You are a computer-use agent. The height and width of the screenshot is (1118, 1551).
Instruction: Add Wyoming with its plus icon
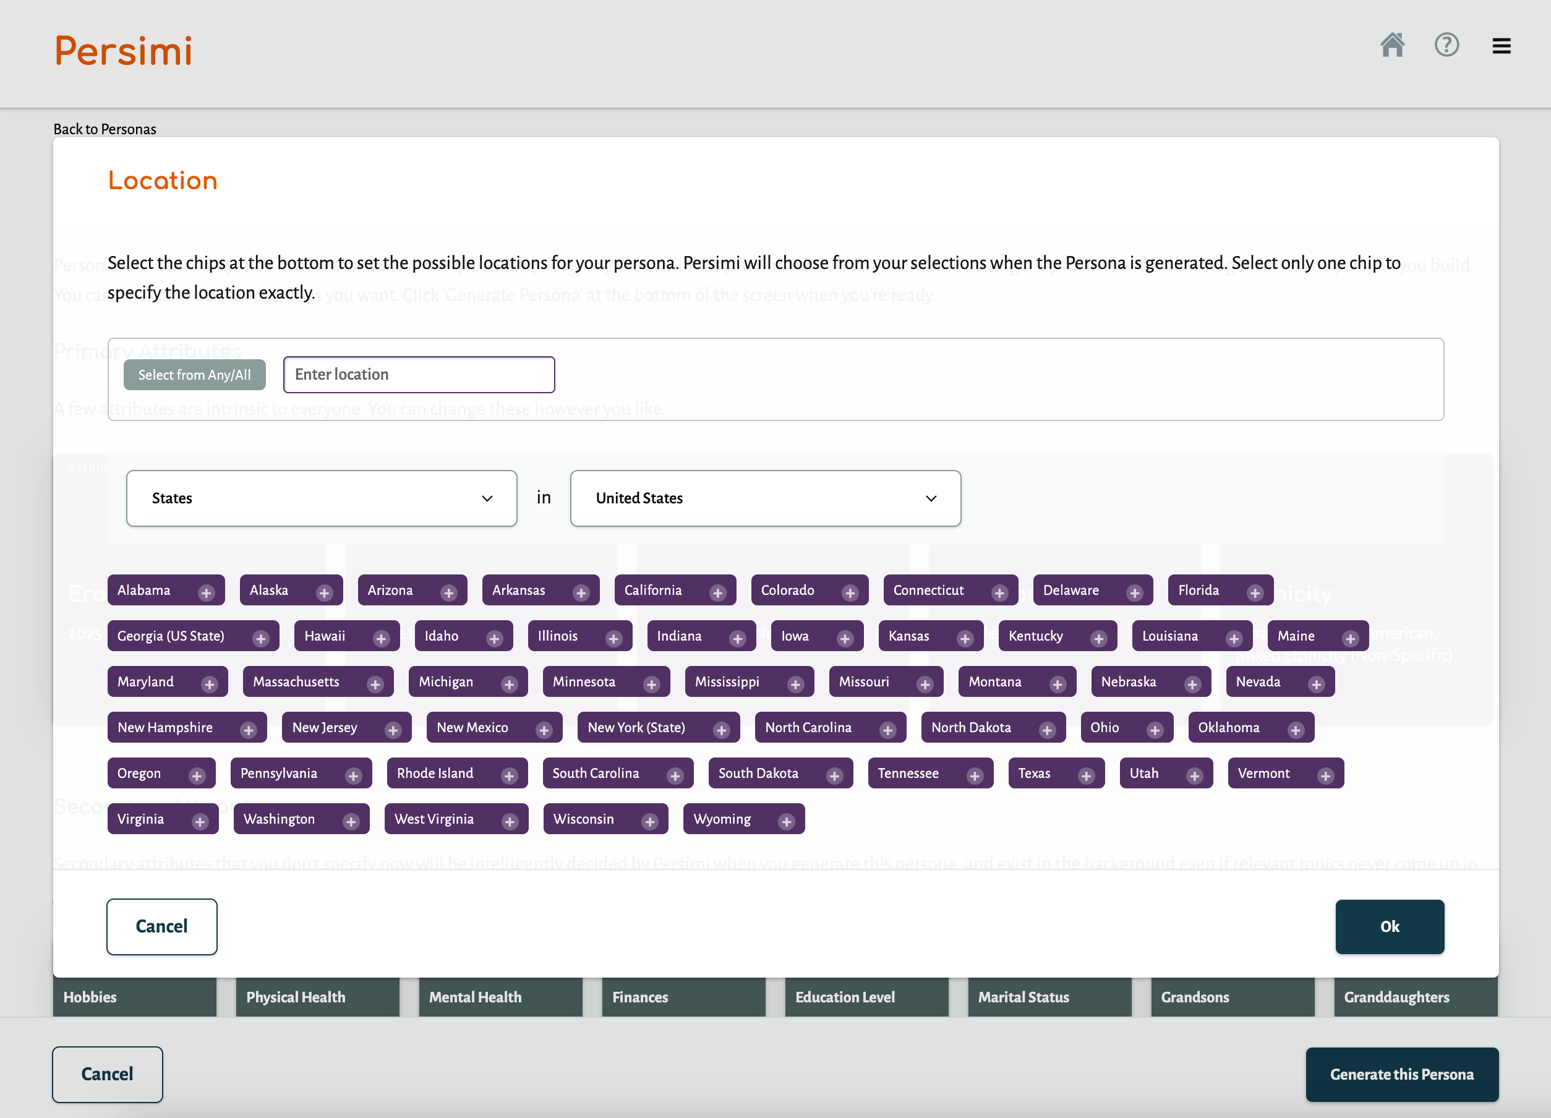point(787,822)
